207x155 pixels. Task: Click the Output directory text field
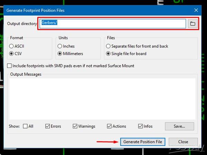point(112,23)
